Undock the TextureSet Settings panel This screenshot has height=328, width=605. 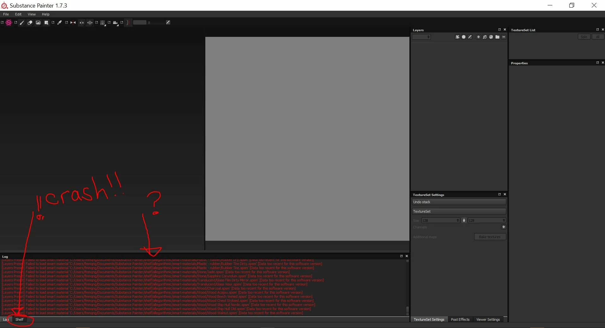point(499,194)
